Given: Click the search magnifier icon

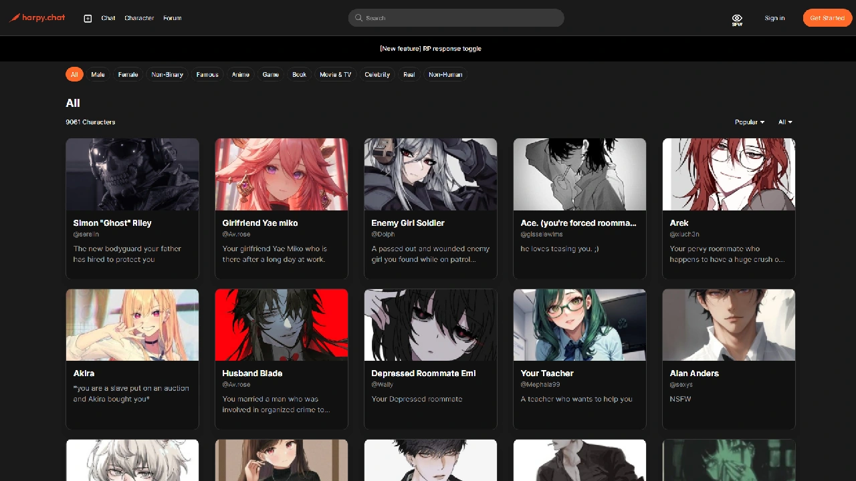Looking at the screenshot, I should [359, 18].
